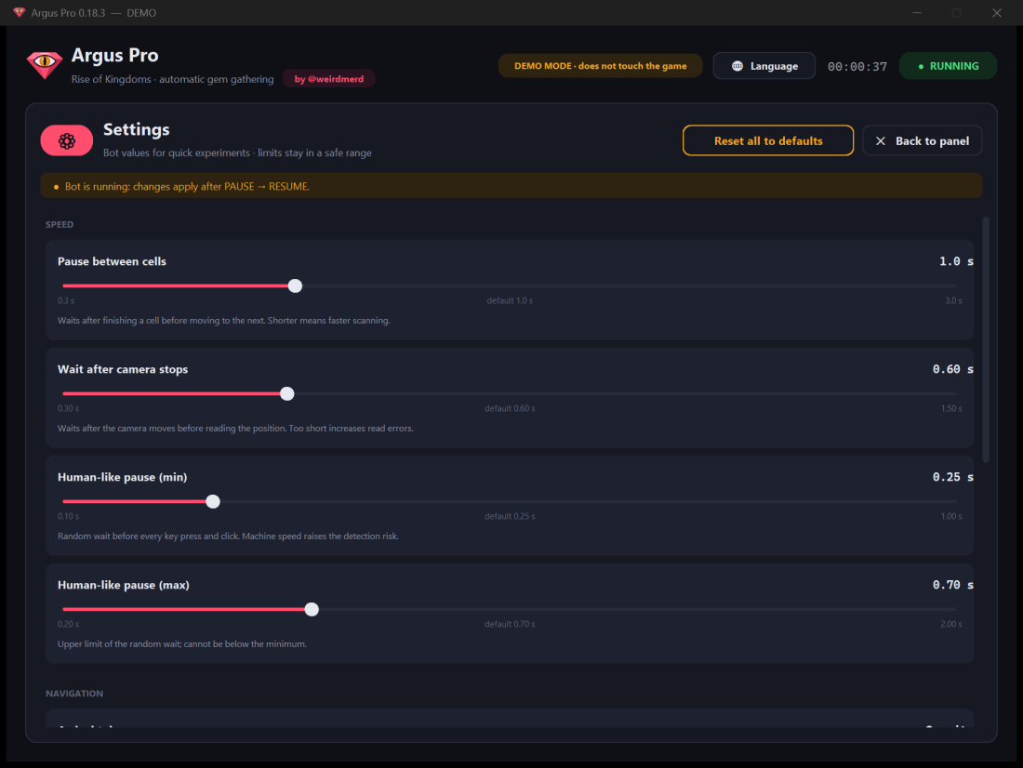Go back to panel
Screen dimensions: 1023x768
tap(922, 140)
